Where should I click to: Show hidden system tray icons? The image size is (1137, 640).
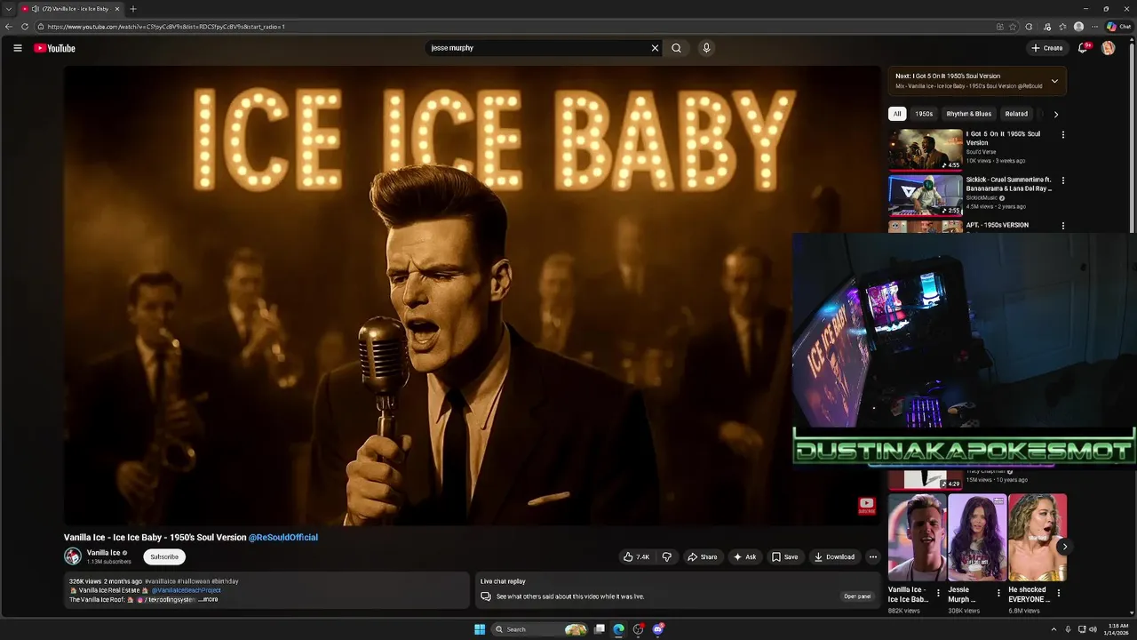(1054, 629)
